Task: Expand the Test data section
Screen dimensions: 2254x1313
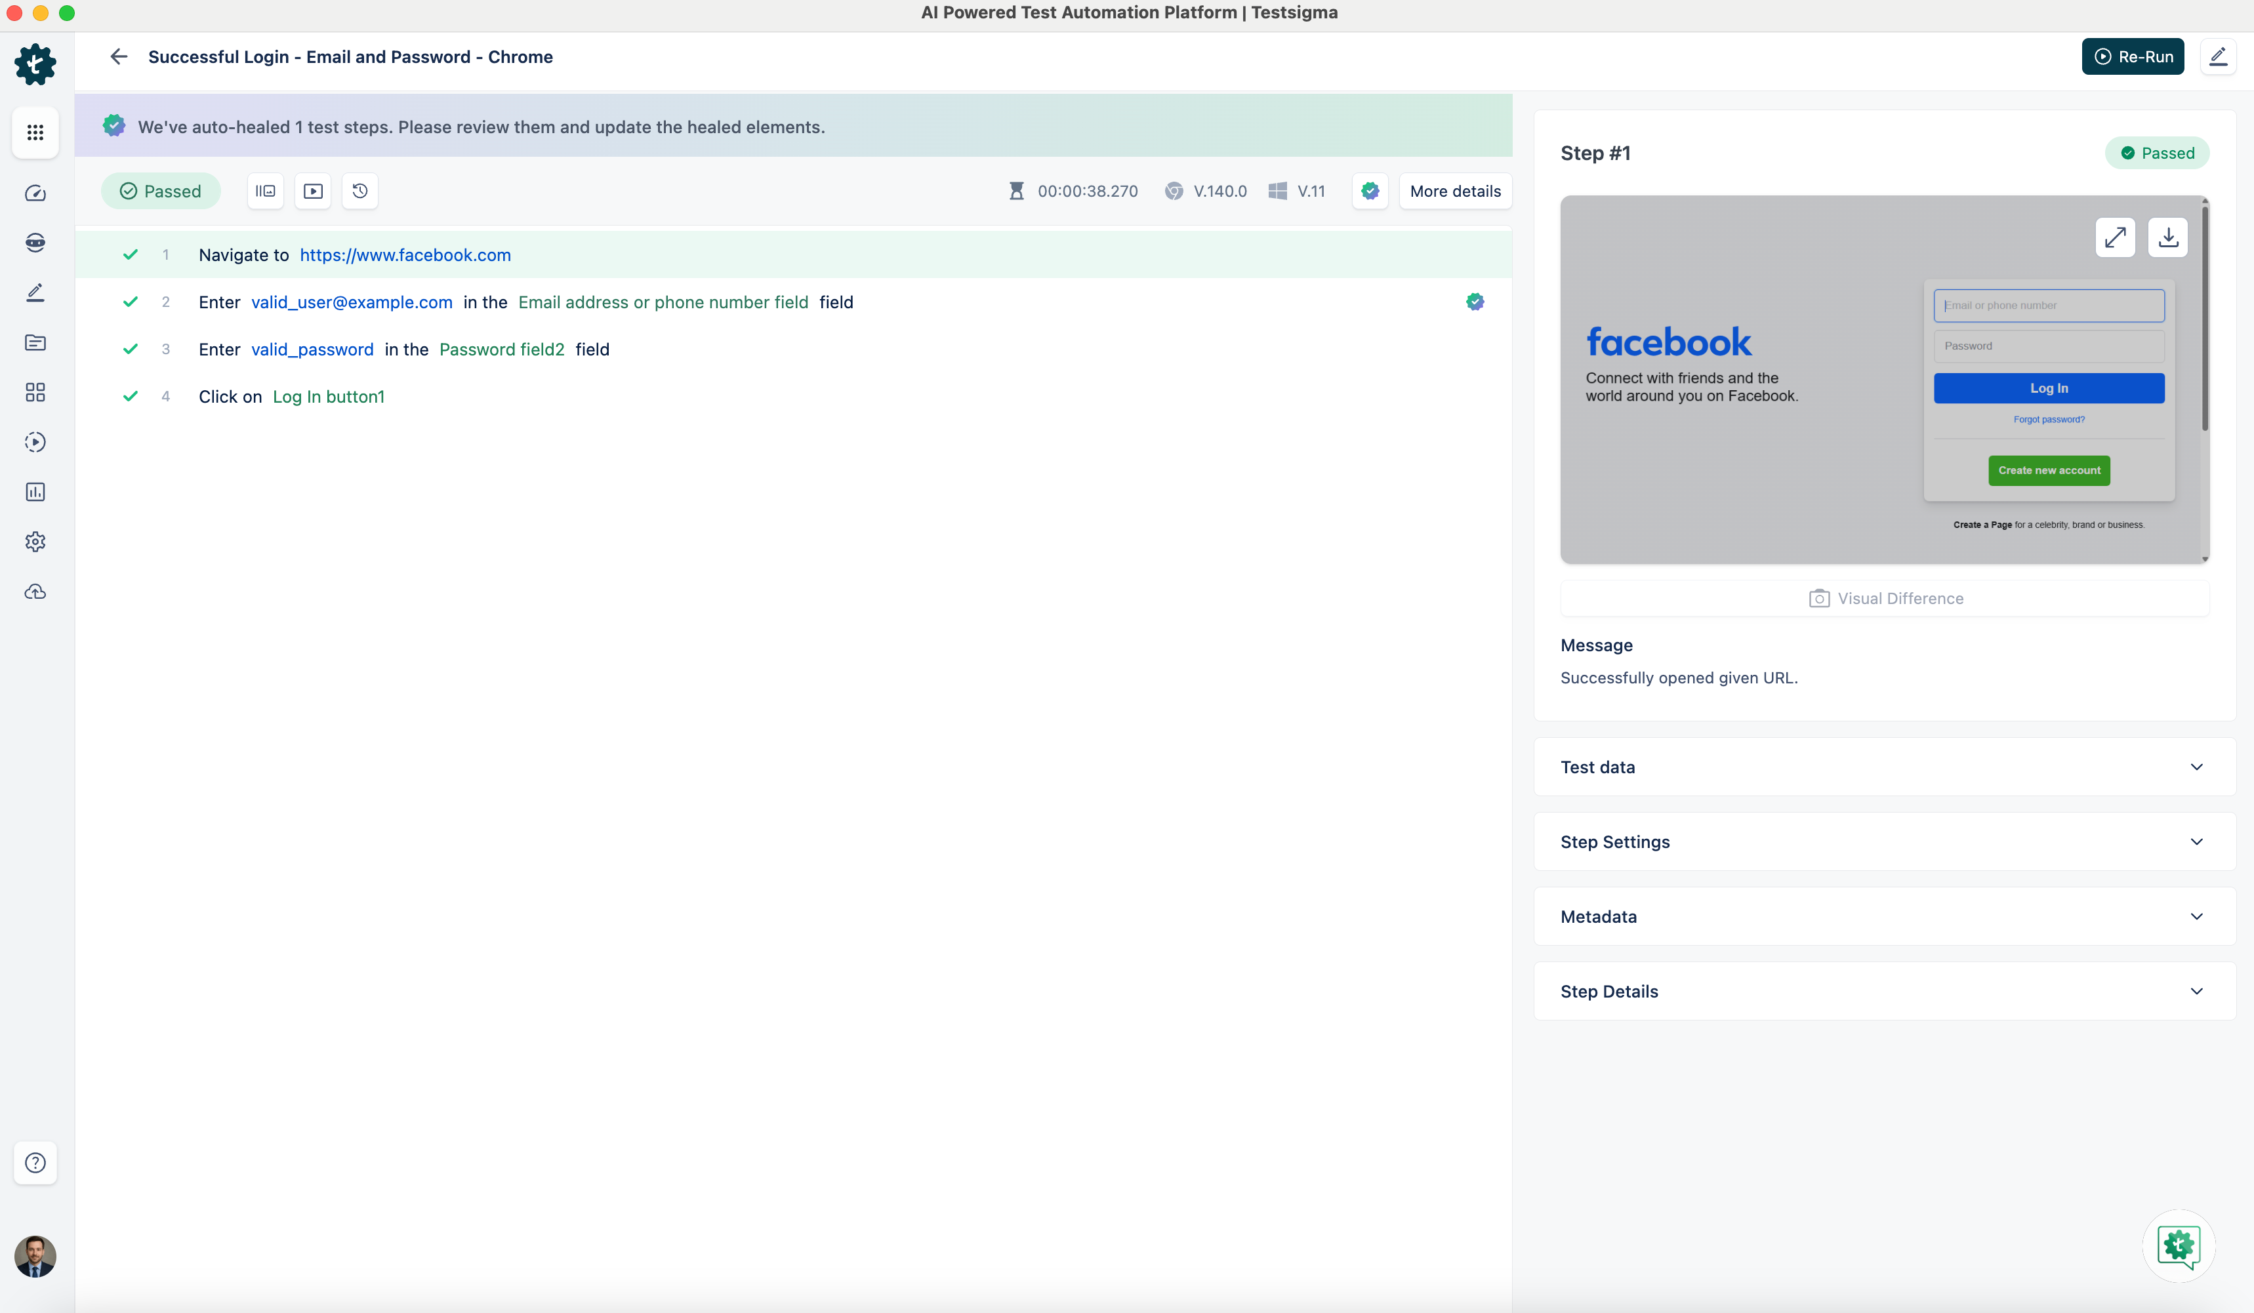Action: click(x=1884, y=767)
